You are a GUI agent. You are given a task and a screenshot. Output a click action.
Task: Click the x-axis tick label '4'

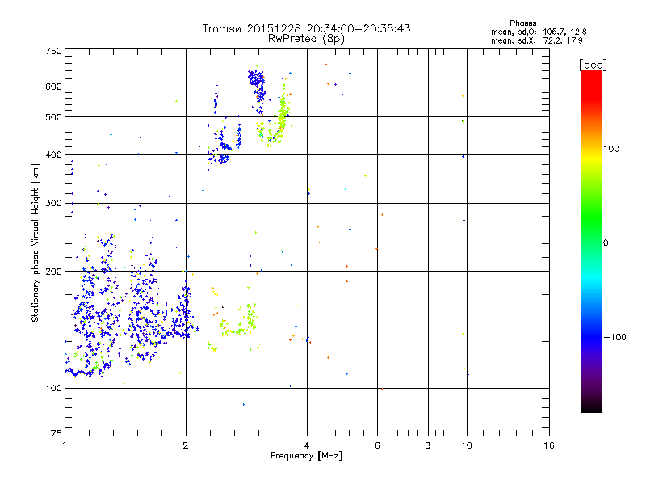tap(307, 445)
